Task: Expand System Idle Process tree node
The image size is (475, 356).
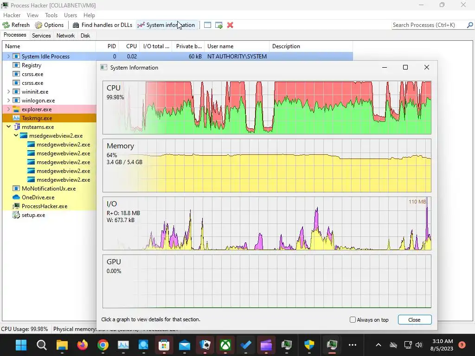Action: point(8,56)
